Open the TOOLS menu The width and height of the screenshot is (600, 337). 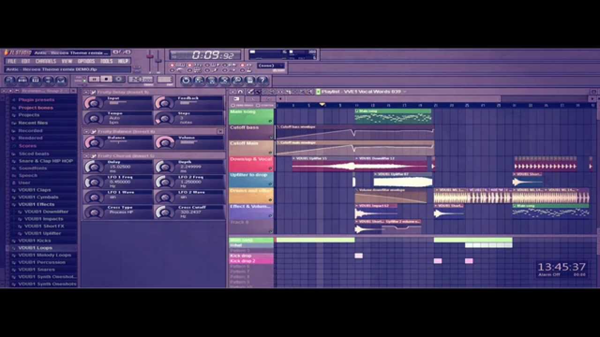(x=106, y=61)
